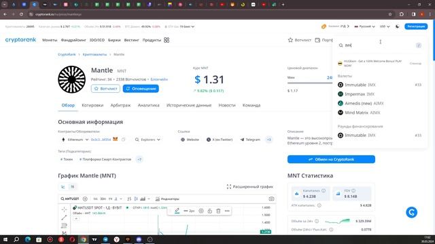Click the Оповещение alert button
Screen dimensions: 435x244
click(x=141, y=89)
